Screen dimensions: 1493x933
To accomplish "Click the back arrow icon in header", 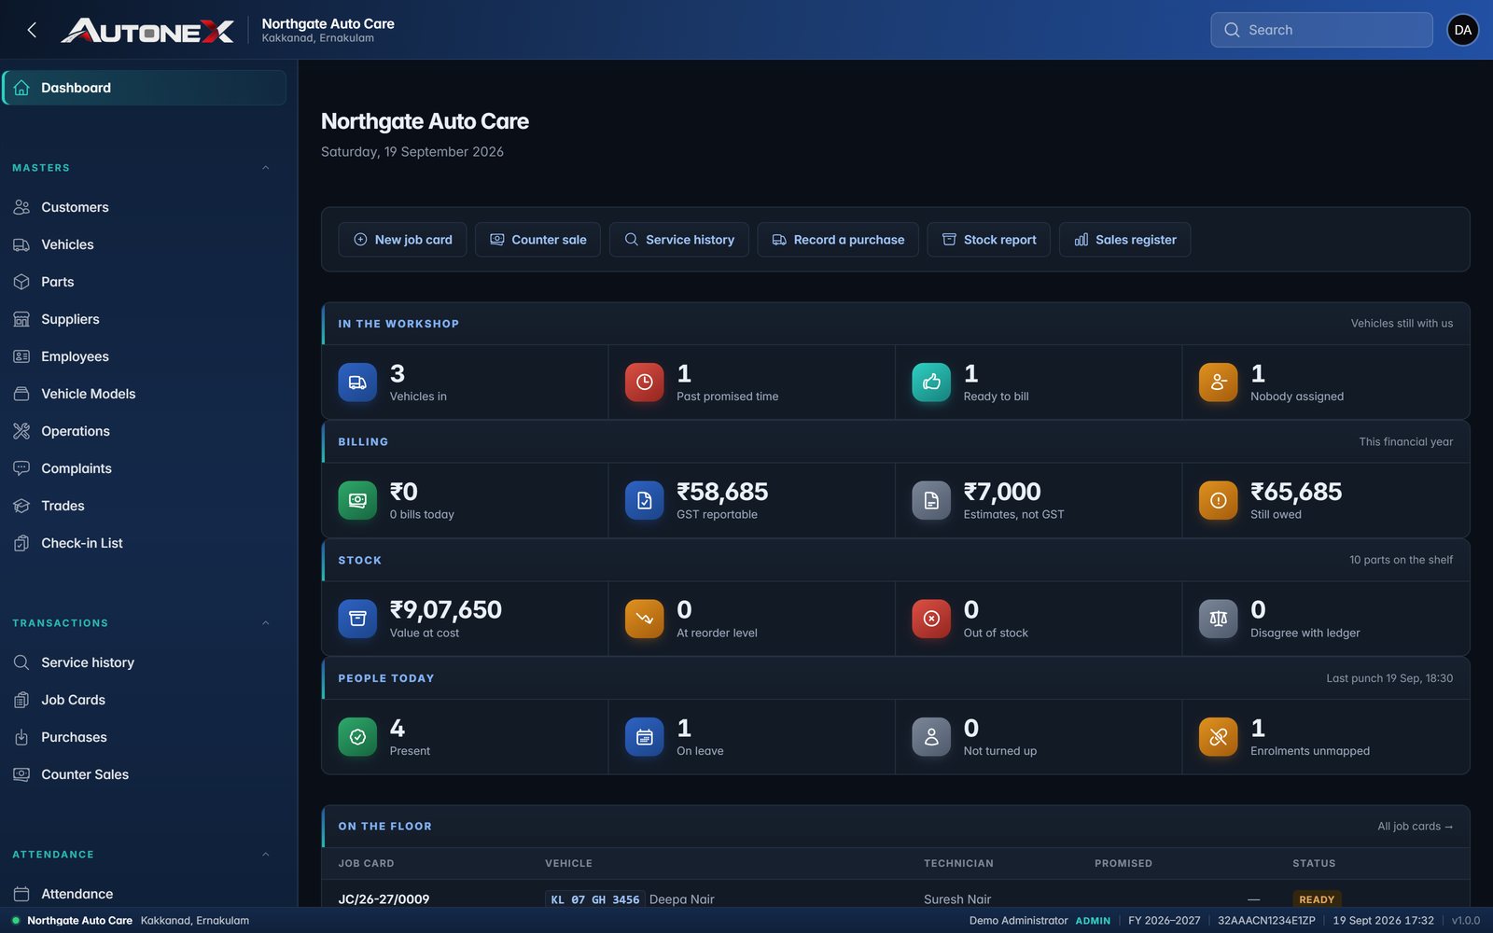I will pyautogui.click(x=32, y=30).
